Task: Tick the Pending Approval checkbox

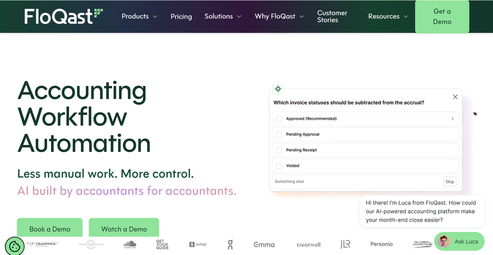Action: [x=279, y=134]
